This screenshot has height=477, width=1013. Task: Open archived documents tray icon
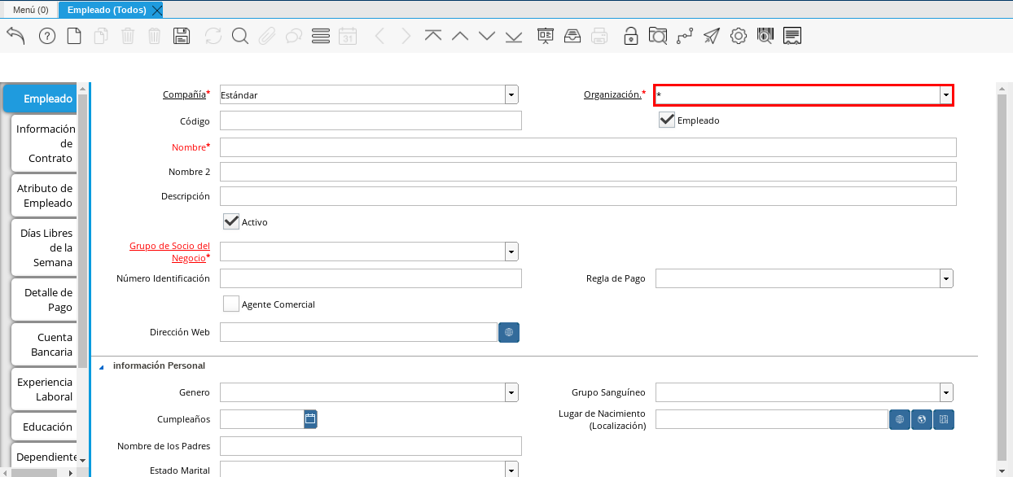tap(572, 36)
